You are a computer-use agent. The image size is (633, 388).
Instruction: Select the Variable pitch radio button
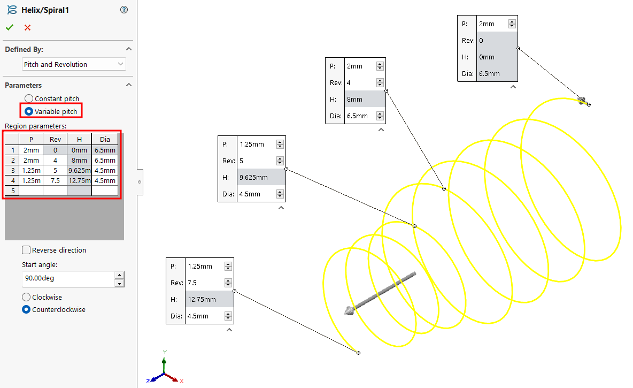(29, 111)
